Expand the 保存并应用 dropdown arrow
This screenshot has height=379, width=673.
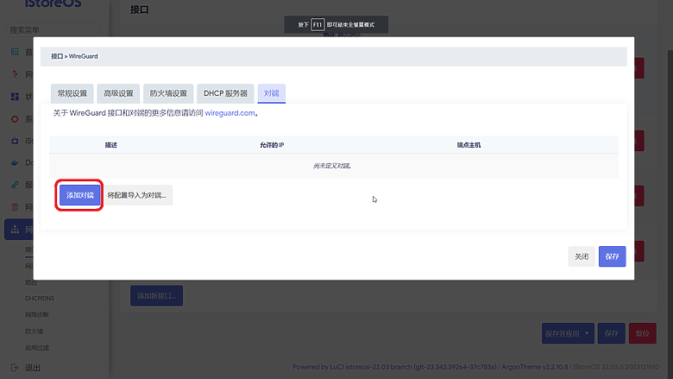[x=588, y=333]
